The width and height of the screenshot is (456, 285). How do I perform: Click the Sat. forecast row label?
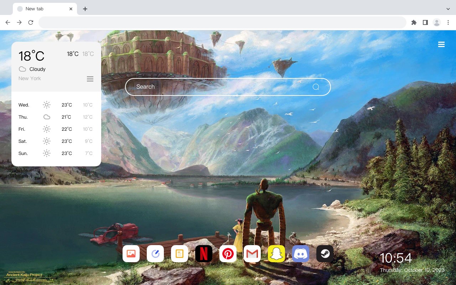coord(23,141)
